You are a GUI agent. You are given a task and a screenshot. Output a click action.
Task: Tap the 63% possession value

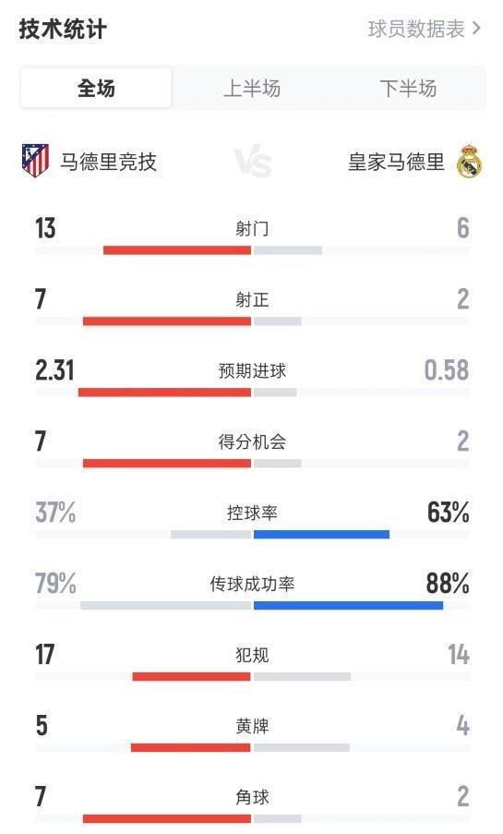coord(449,513)
